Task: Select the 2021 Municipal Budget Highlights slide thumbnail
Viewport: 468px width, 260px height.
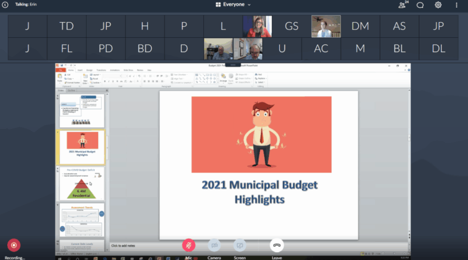Action: (82, 145)
